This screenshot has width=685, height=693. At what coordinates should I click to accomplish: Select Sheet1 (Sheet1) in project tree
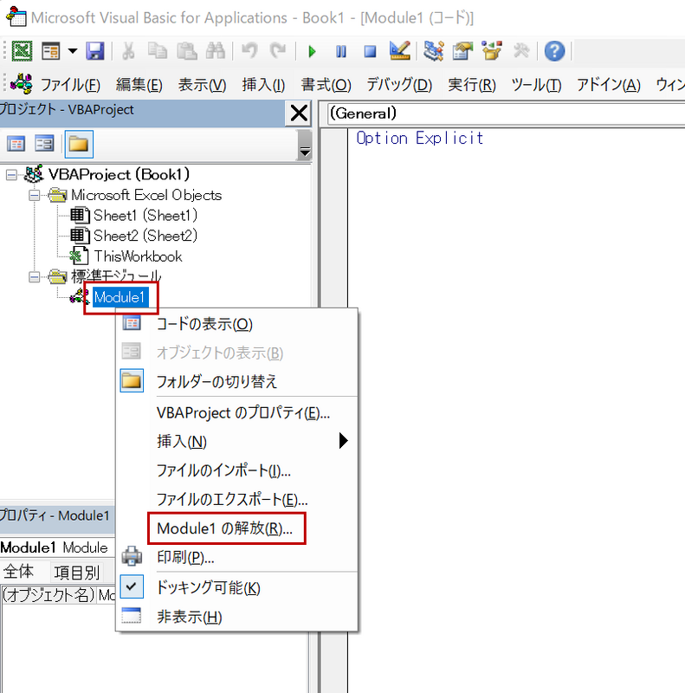click(x=145, y=216)
